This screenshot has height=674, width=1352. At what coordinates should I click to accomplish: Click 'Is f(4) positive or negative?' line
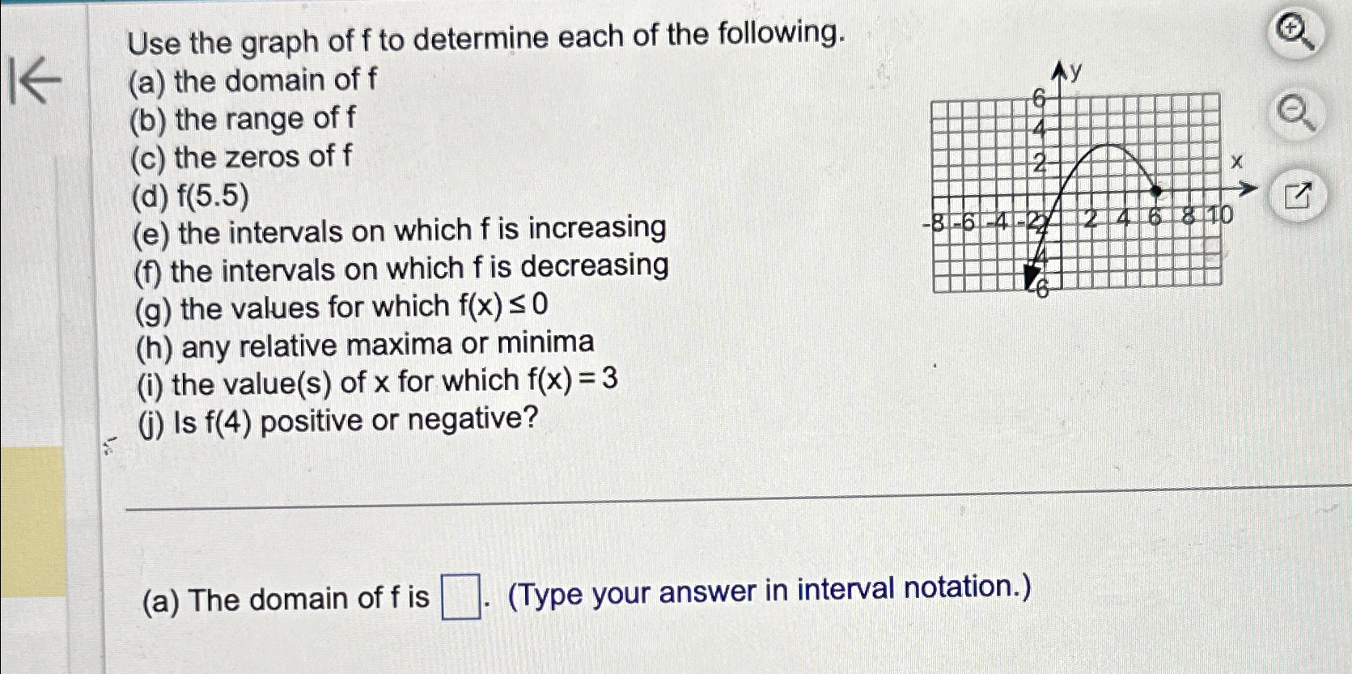click(x=340, y=421)
